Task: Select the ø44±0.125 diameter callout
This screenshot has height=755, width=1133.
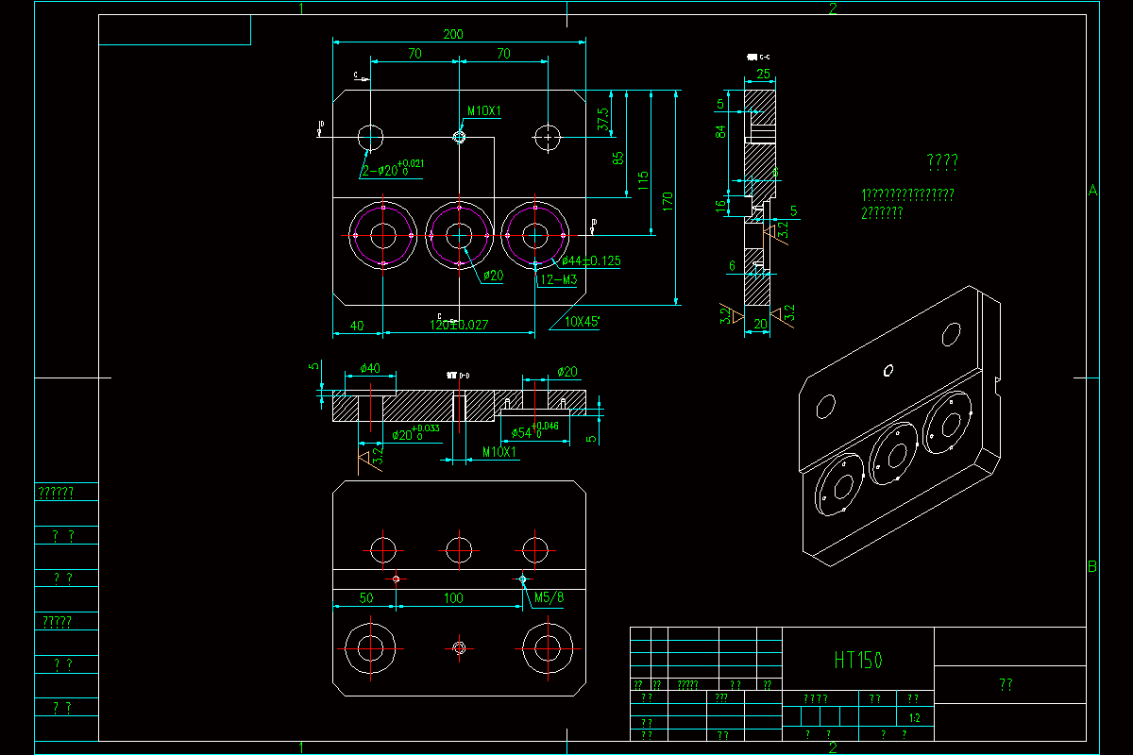Action: point(591,261)
